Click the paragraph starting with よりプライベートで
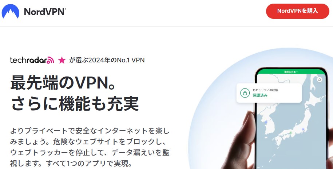Image resolution: width=333 pixels, height=169 pixels. click(x=90, y=147)
